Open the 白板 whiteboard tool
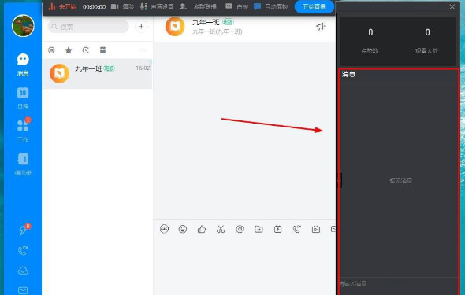Image resolution: width=465 pixels, height=295 pixels. pyautogui.click(x=236, y=6)
